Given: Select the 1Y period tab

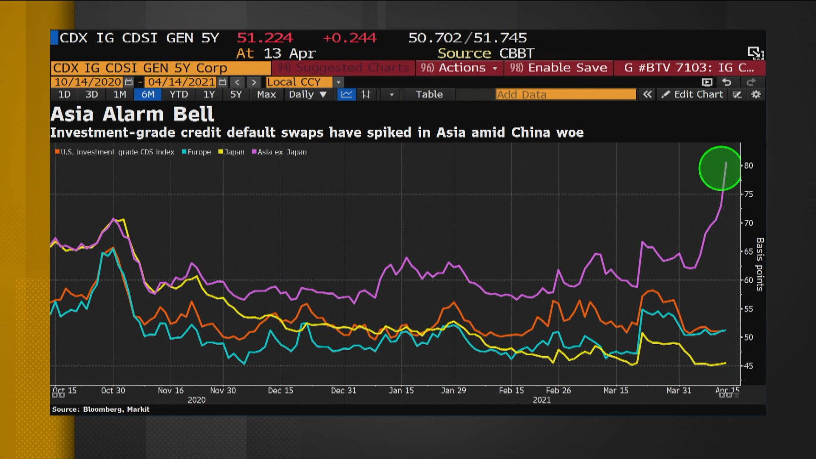Looking at the screenshot, I should point(209,94).
